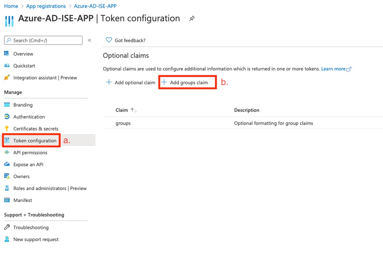Click the Certificates & secrets key icon
The width and height of the screenshot is (383, 253).
(x=7, y=128)
